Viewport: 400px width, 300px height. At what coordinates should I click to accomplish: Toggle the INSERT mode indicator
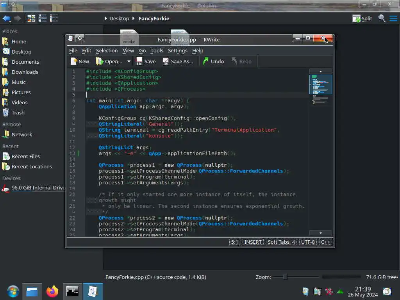coord(253,242)
